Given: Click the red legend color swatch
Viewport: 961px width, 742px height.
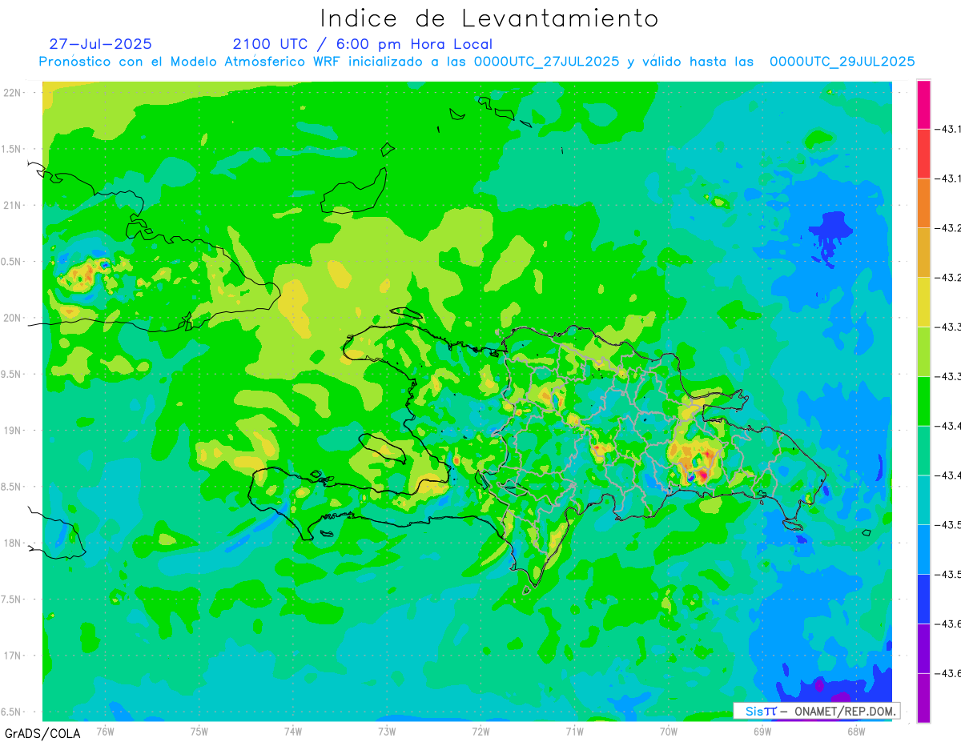Looking at the screenshot, I should [x=923, y=154].
